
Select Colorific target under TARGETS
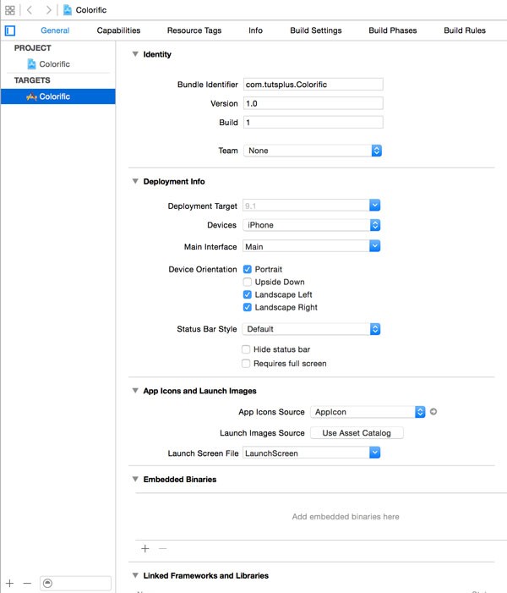point(58,96)
